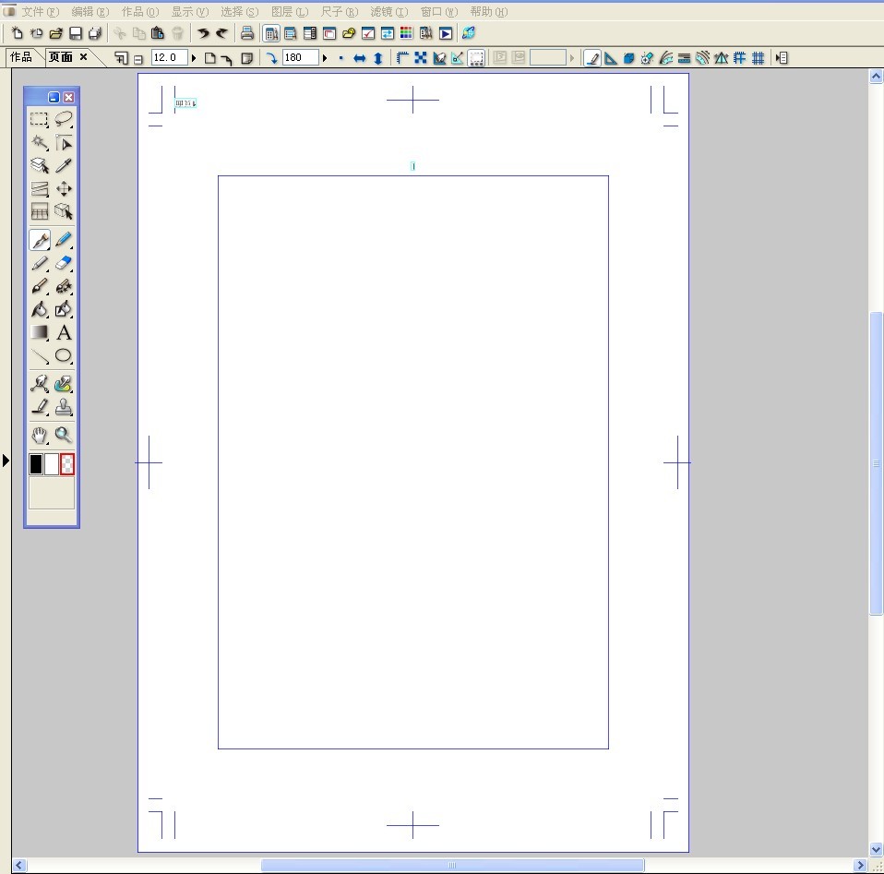Image resolution: width=884 pixels, height=874 pixels.
Task: Select the zoom magnifier tool
Action: coord(64,436)
